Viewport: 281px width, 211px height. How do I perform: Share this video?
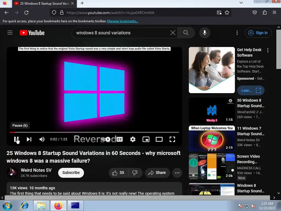pos(157,173)
